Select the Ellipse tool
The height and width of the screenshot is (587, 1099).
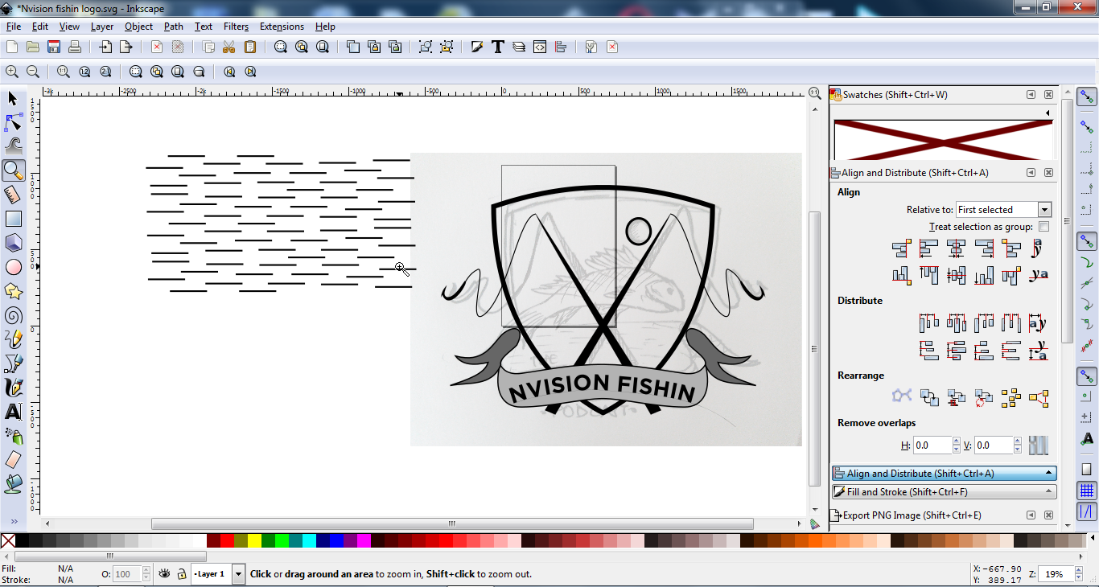point(13,267)
